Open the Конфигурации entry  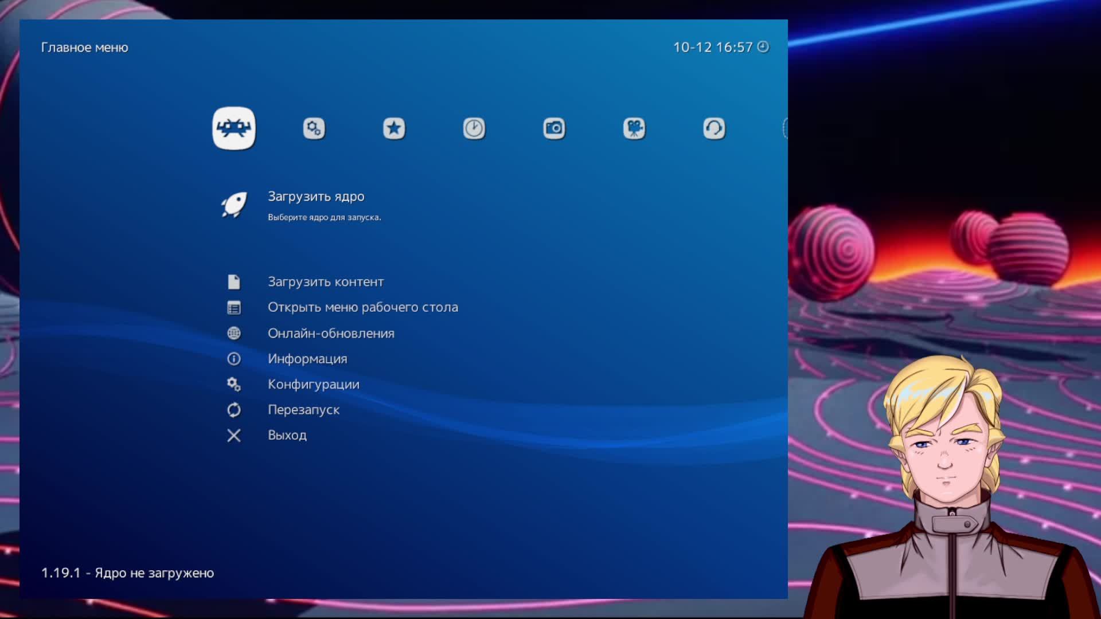pyautogui.click(x=313, y=384)
